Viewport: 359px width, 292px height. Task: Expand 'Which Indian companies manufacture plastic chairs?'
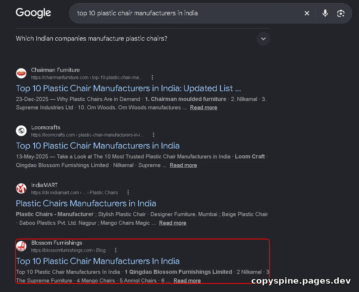point(263,39)
